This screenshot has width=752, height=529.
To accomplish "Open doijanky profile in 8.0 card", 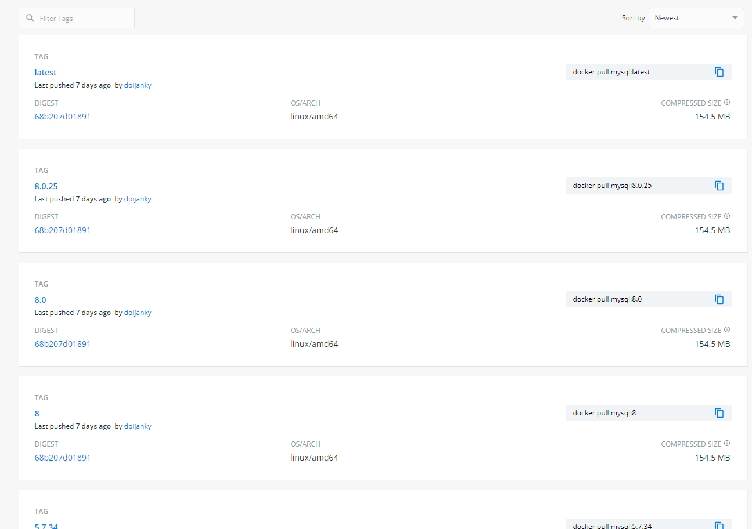I will [x=138, y=313].
